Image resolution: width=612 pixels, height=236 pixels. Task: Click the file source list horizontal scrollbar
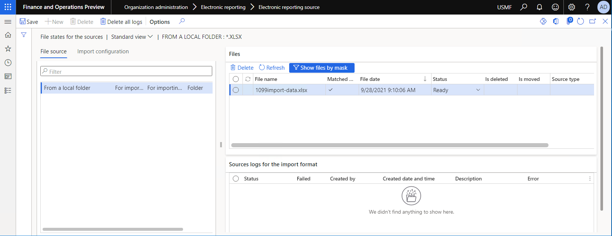point(113,229)
